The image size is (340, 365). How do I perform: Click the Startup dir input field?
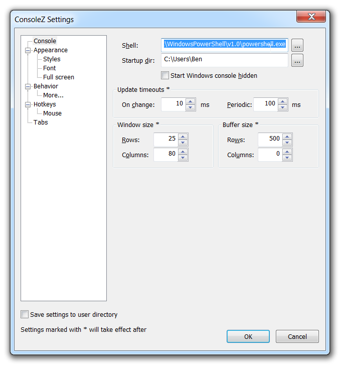coord(225,60)
